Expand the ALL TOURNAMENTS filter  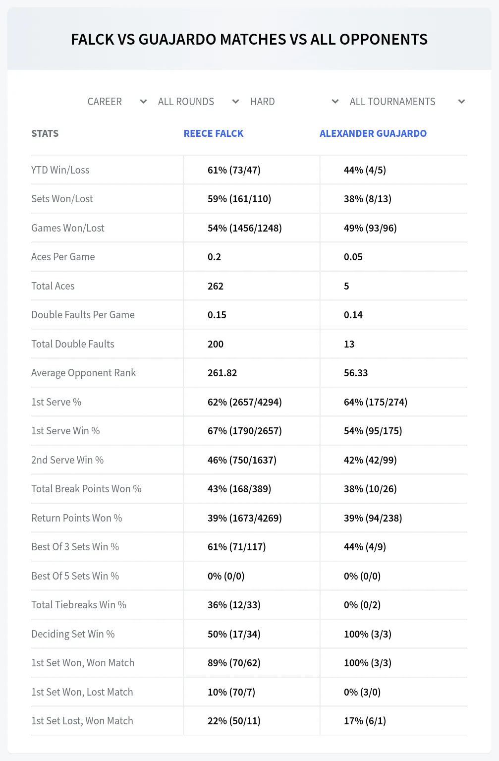coord(407,102)
